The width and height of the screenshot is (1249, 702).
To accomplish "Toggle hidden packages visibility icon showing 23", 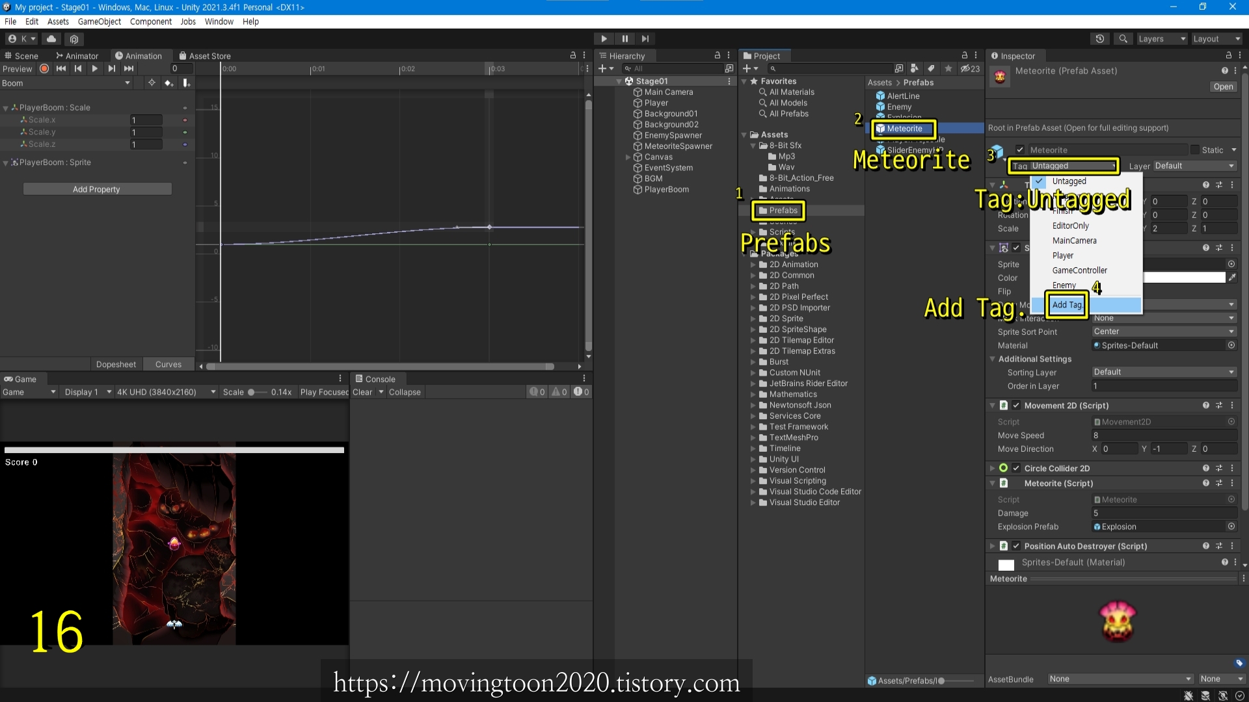I will tap(970, 68).
